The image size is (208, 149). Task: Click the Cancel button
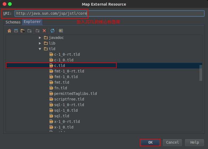click(172, 143)
